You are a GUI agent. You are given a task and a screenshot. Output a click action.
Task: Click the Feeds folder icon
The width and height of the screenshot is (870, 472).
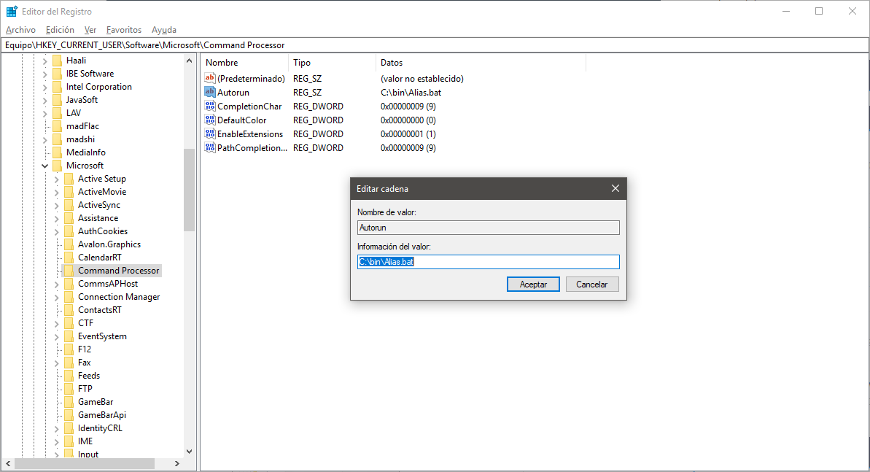click(69, 376)
